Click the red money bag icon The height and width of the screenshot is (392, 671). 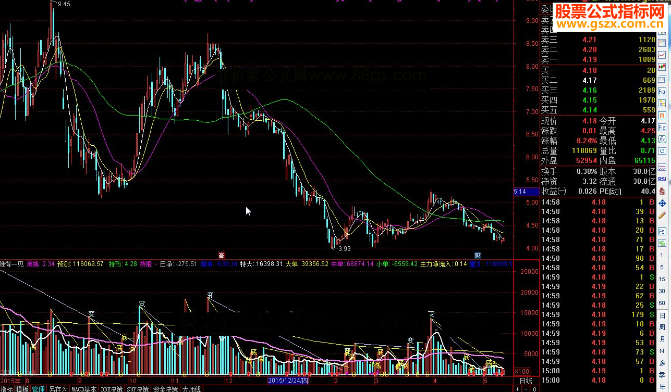coord(662,191)
